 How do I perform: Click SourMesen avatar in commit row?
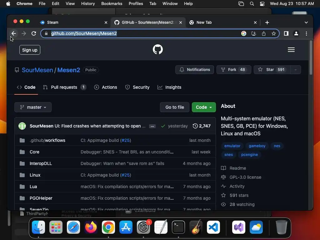pyautogui.click(x=22, y=126)
